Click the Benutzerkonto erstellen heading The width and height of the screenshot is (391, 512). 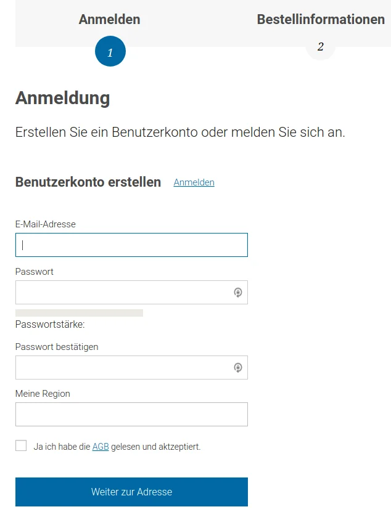point(88,182)
